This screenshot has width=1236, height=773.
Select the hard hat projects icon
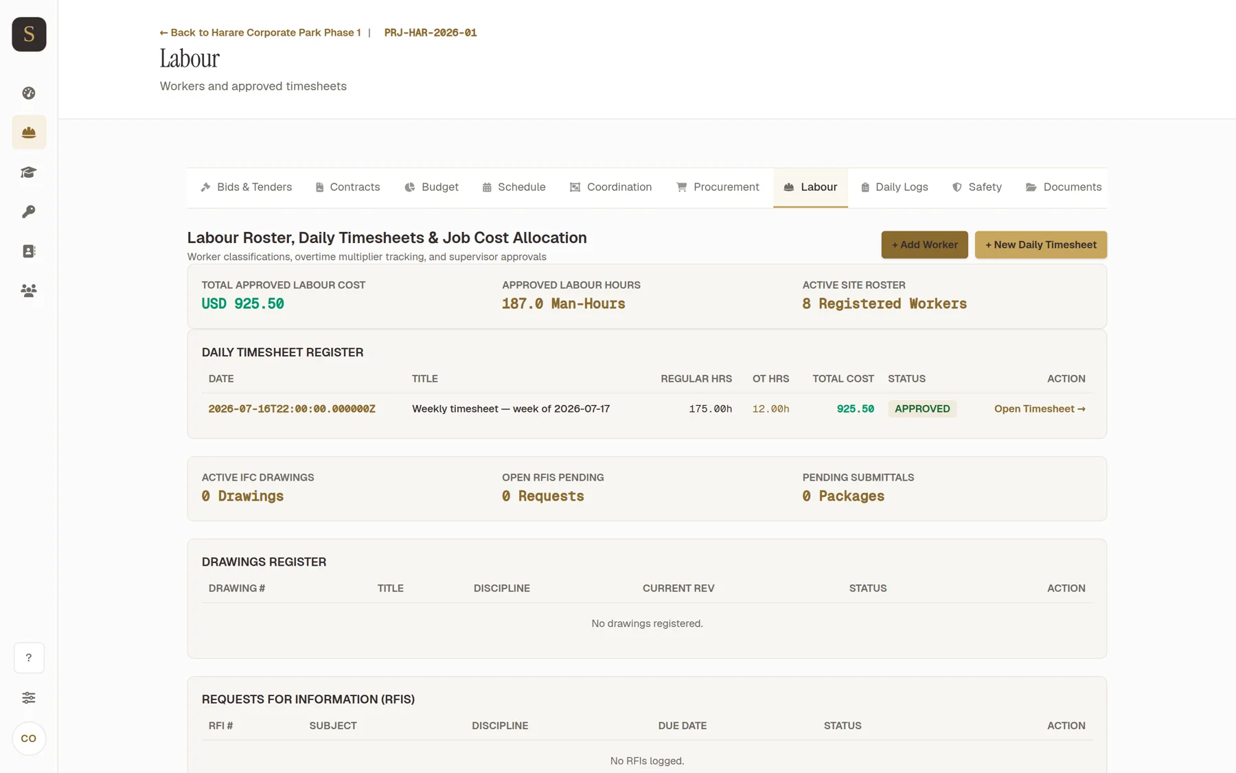pyautogui.click(x=29, y=132)
